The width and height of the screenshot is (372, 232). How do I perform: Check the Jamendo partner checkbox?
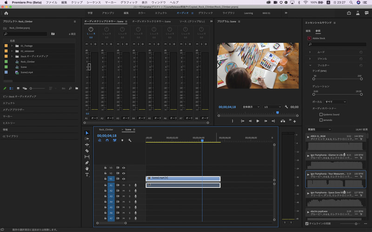pyautogui.click(x=321, y=120)
